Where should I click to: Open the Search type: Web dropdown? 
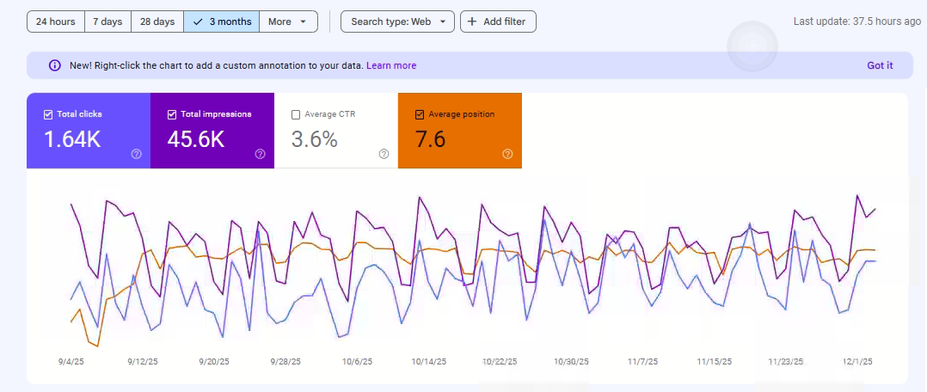coord(397,21)
